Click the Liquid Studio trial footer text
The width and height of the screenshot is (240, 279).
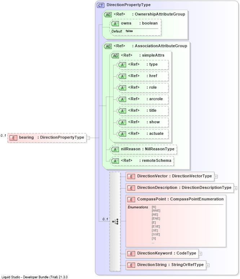point(35,277)
